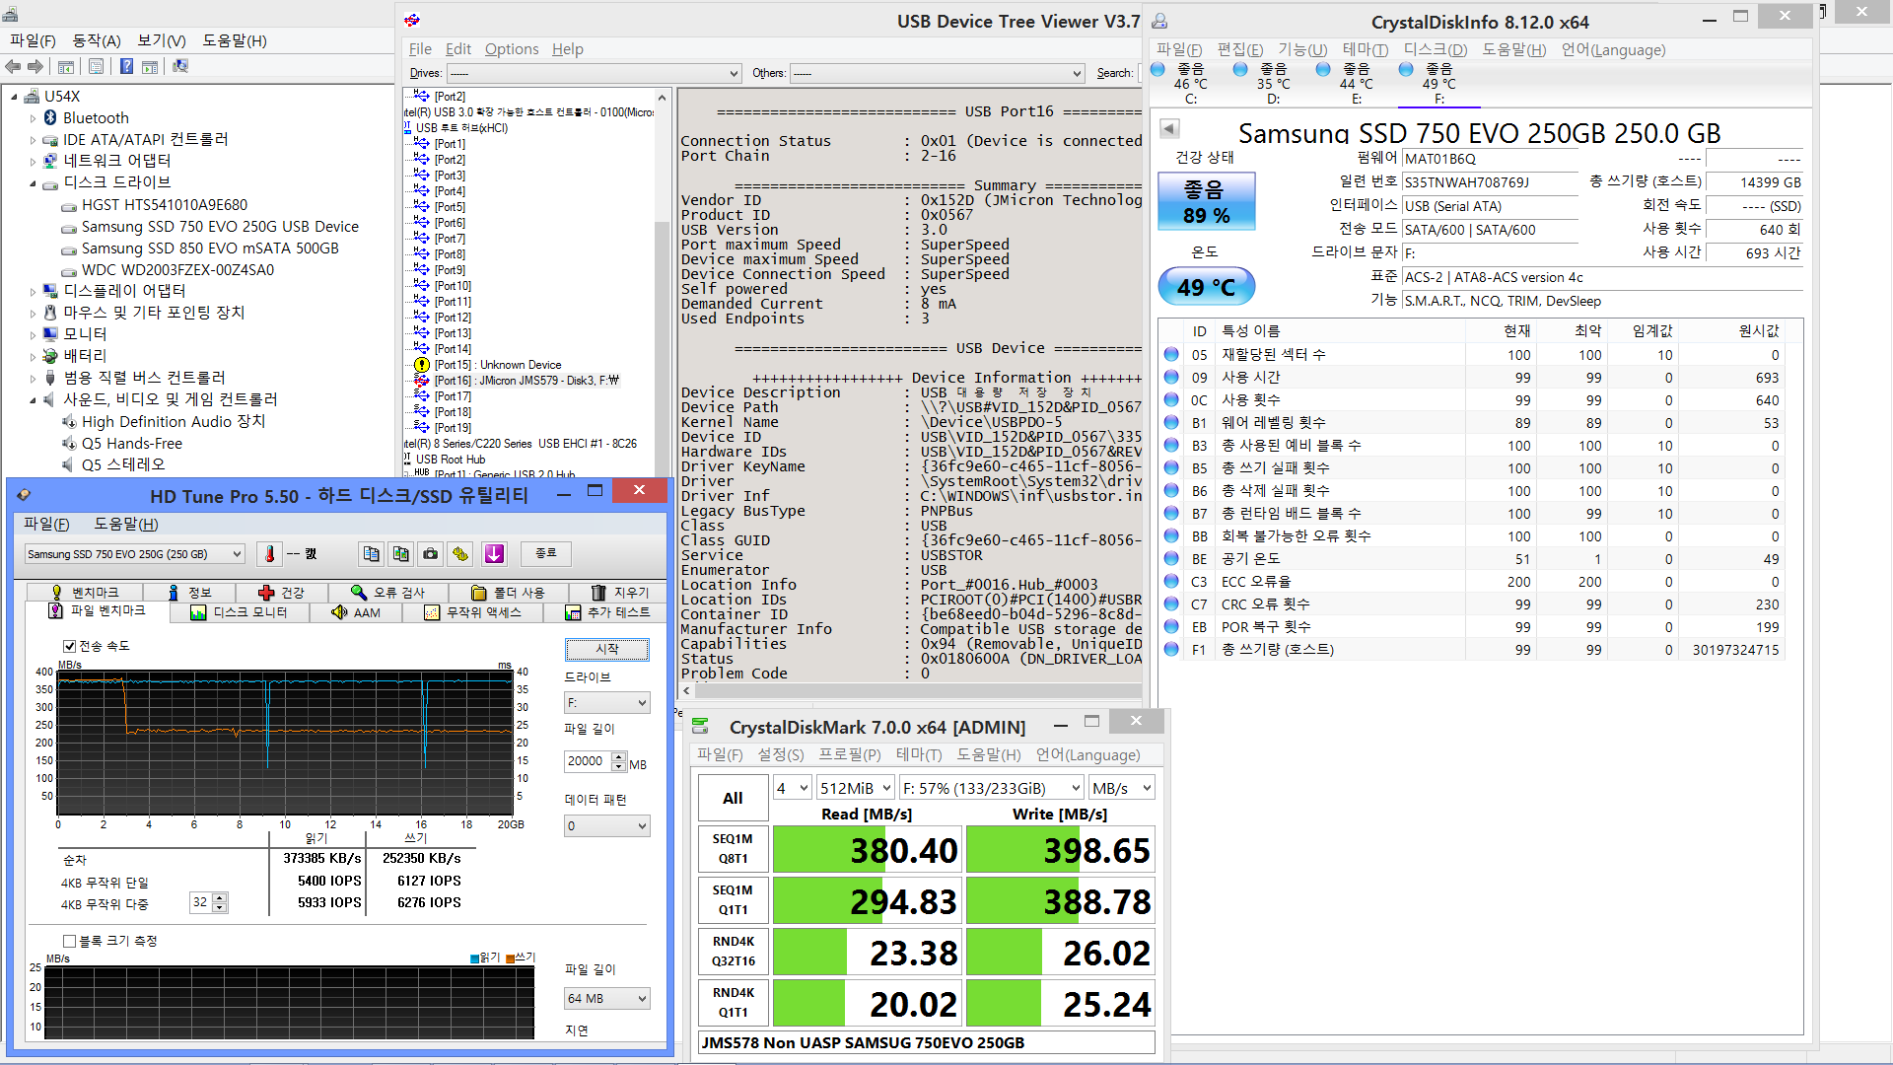The height and width of the screenshot is (1065, 1893).
Task: Toggle transfer speed 전송 속도 checkbox
Action: tap(69, 646)
